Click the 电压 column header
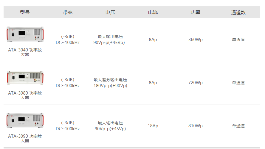The width and height of the screenshot is (265, 149). [110, 12]
